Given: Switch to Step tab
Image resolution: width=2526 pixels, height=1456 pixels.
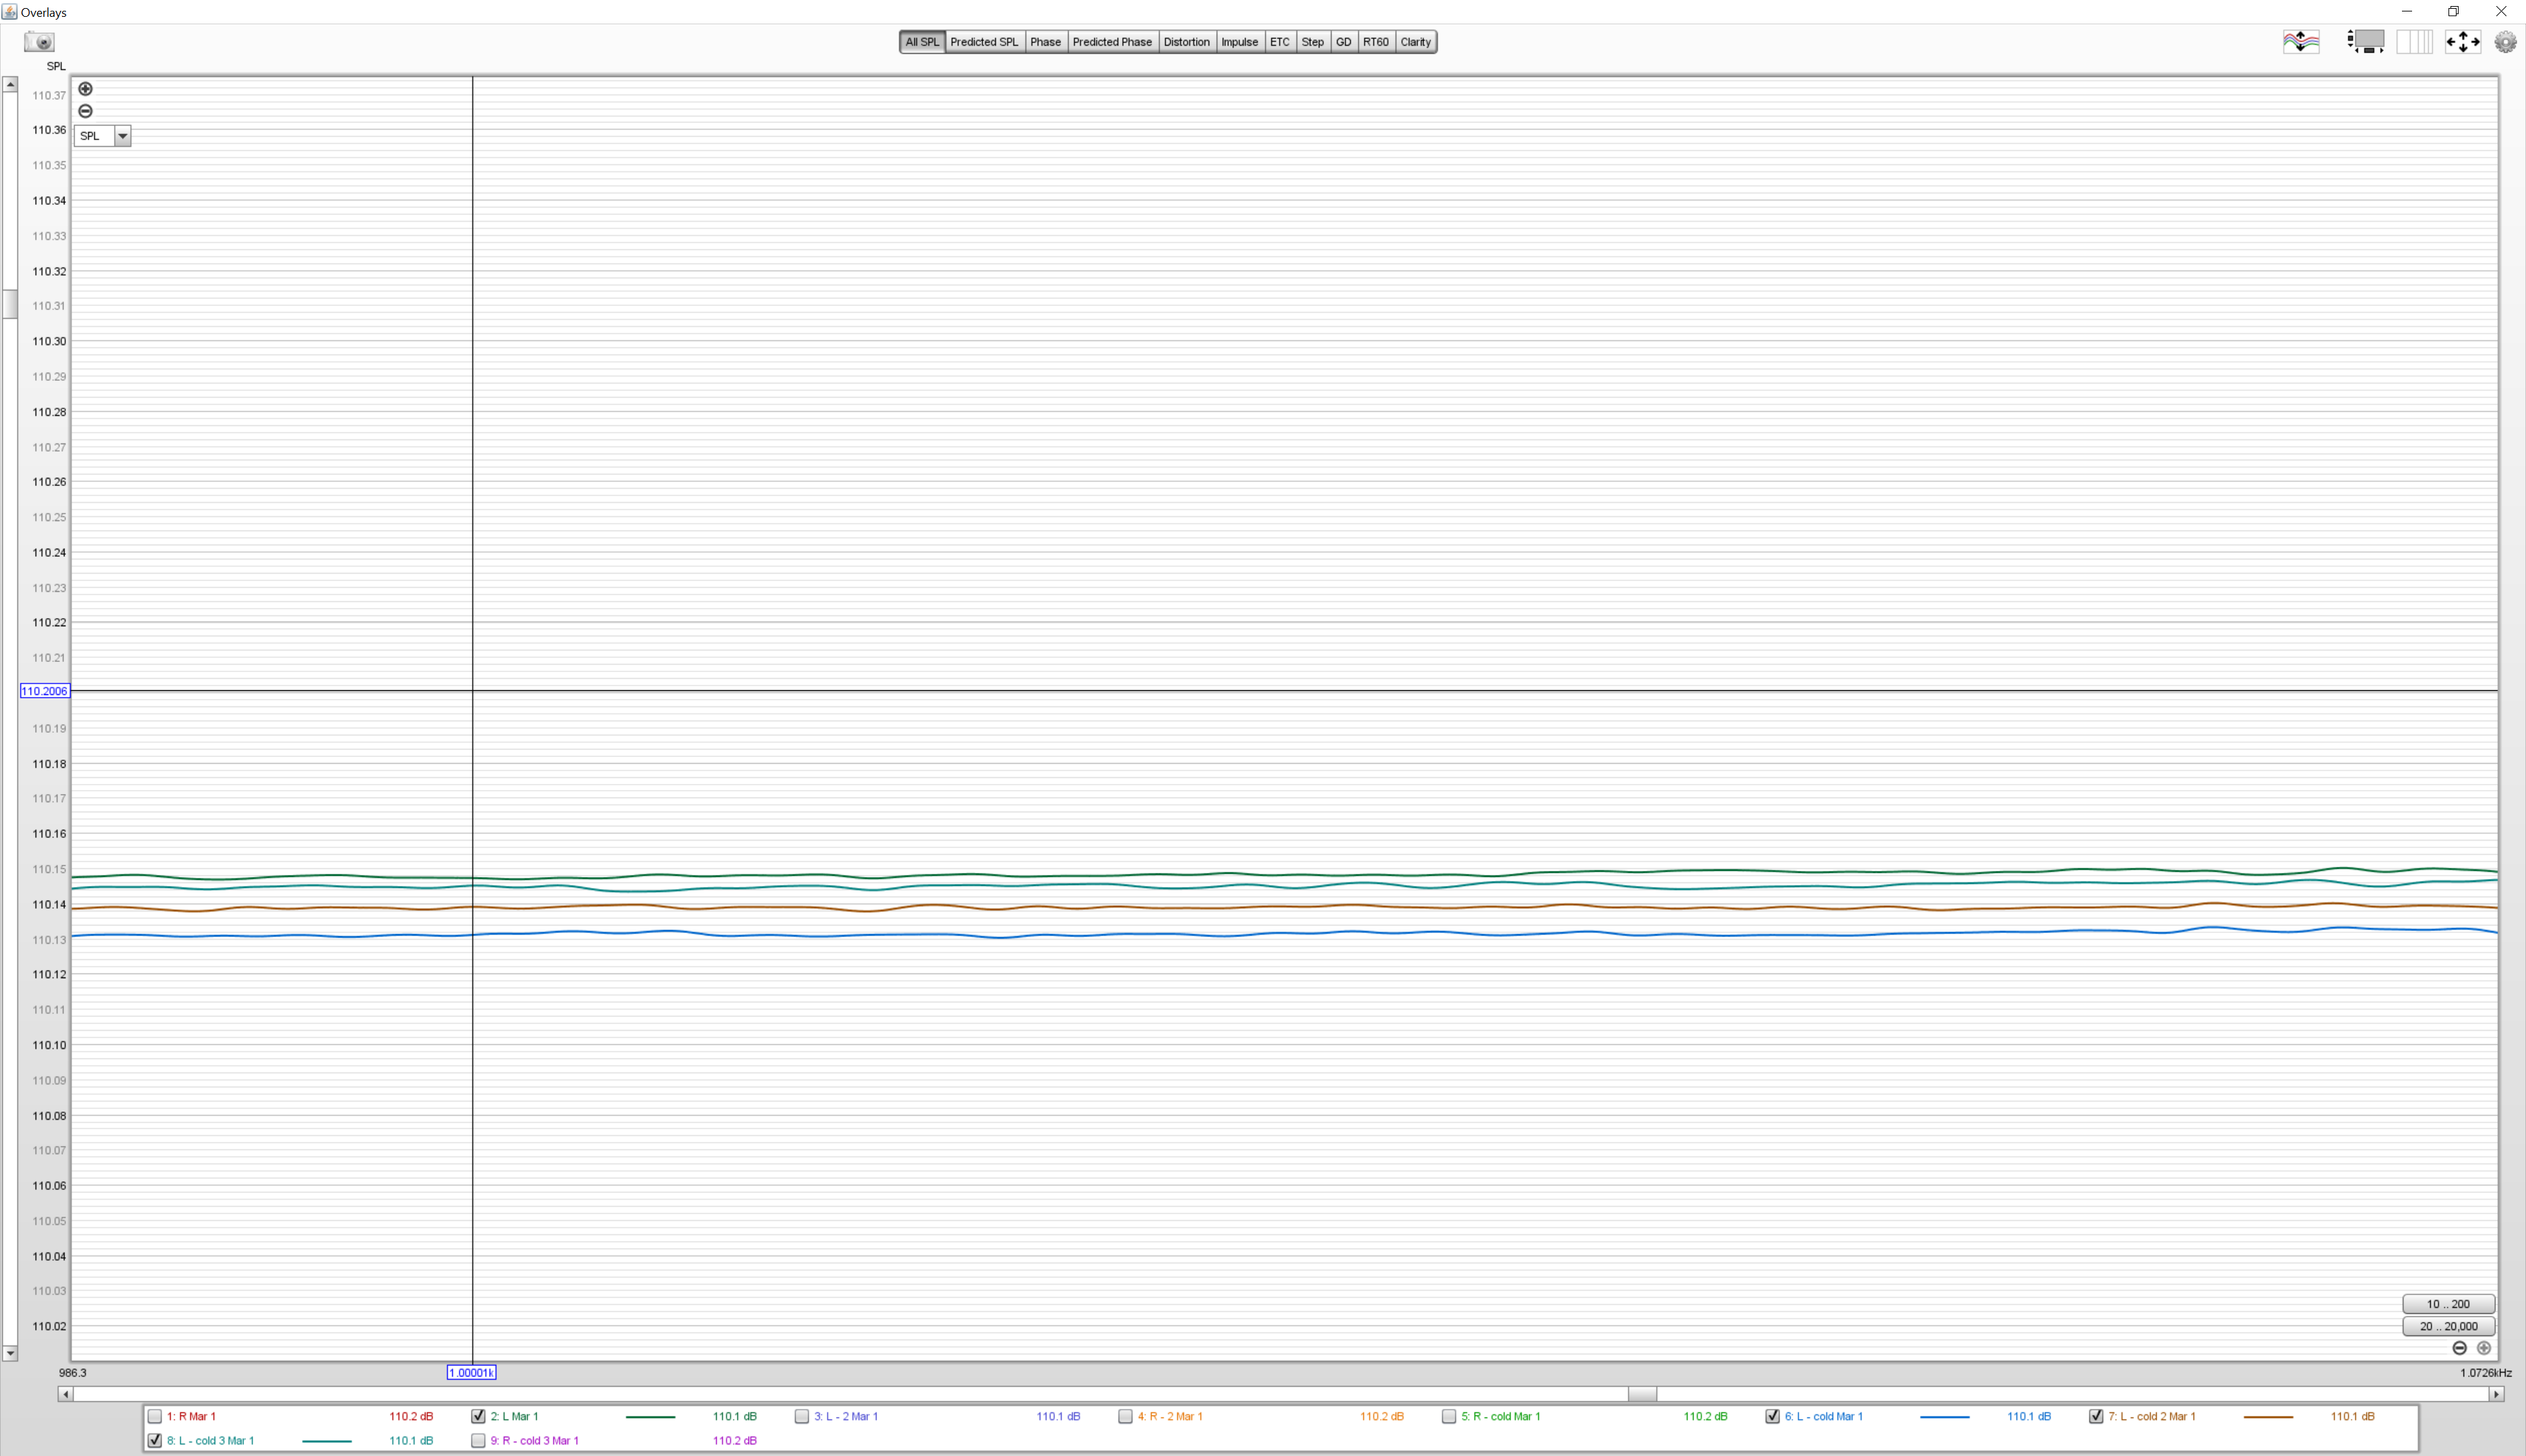Looking at the screenshot, I should (1313, 42).
